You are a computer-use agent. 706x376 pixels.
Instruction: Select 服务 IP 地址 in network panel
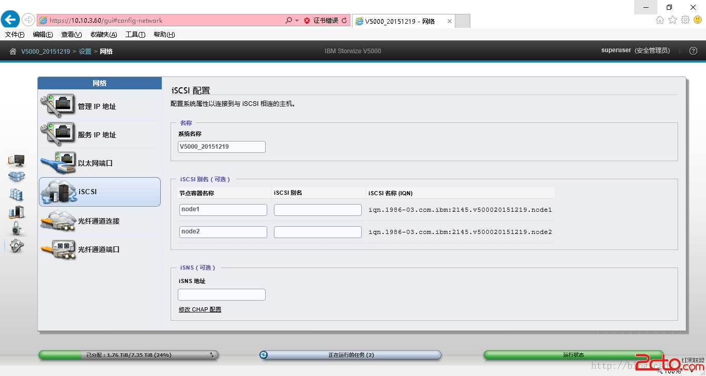100,135
